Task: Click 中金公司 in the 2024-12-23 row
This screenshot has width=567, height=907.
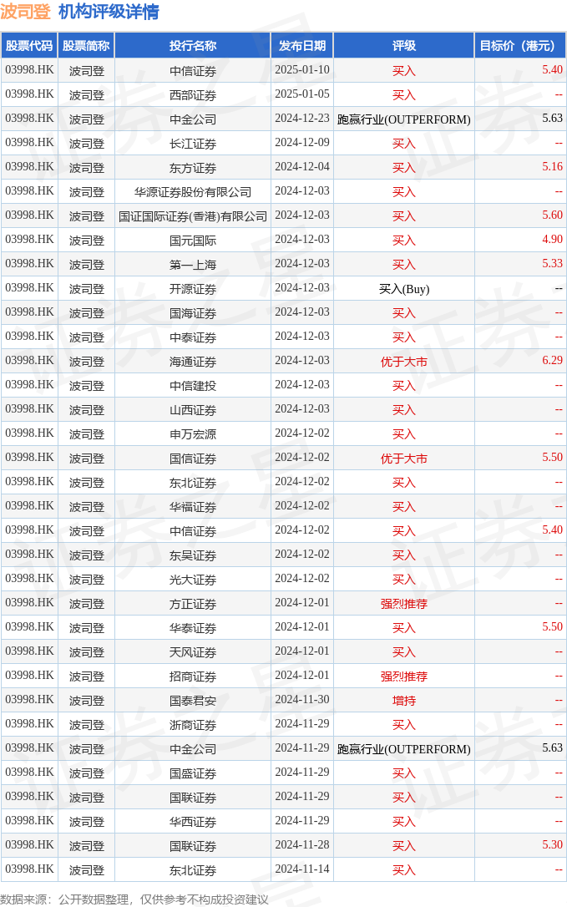Action: 193,119
